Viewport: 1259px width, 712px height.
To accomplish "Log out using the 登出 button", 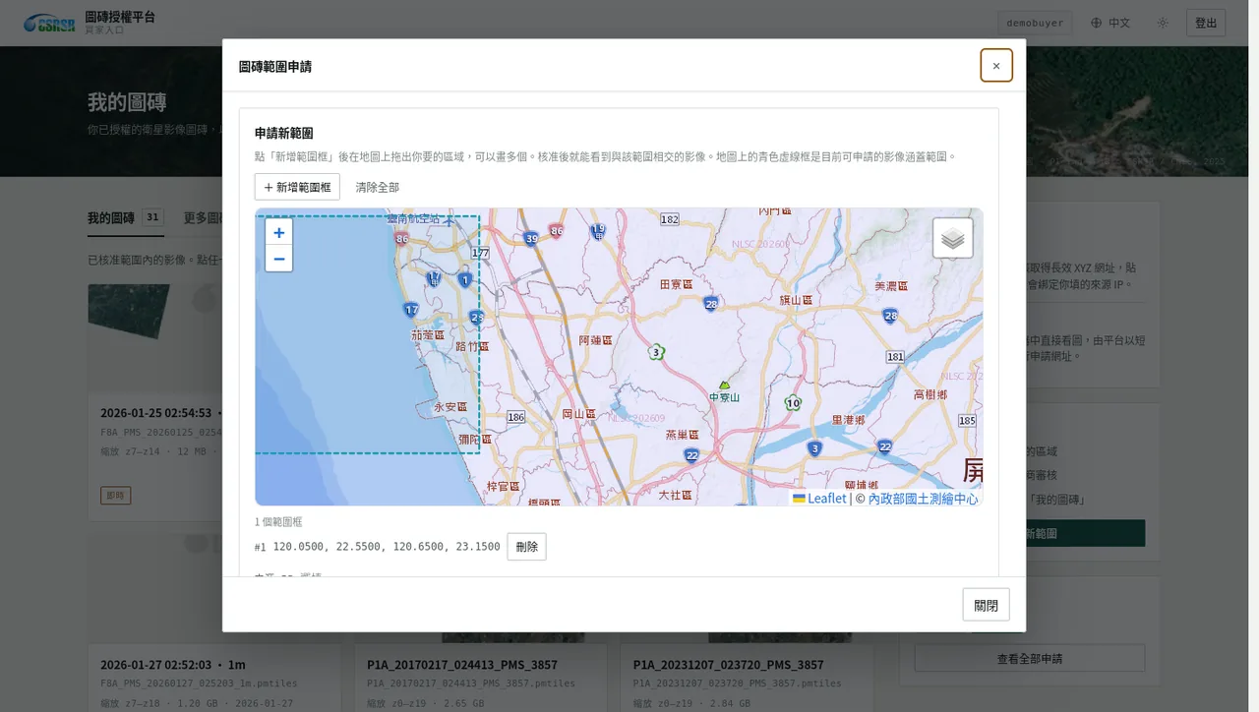I will click(x=1206, y=23).
